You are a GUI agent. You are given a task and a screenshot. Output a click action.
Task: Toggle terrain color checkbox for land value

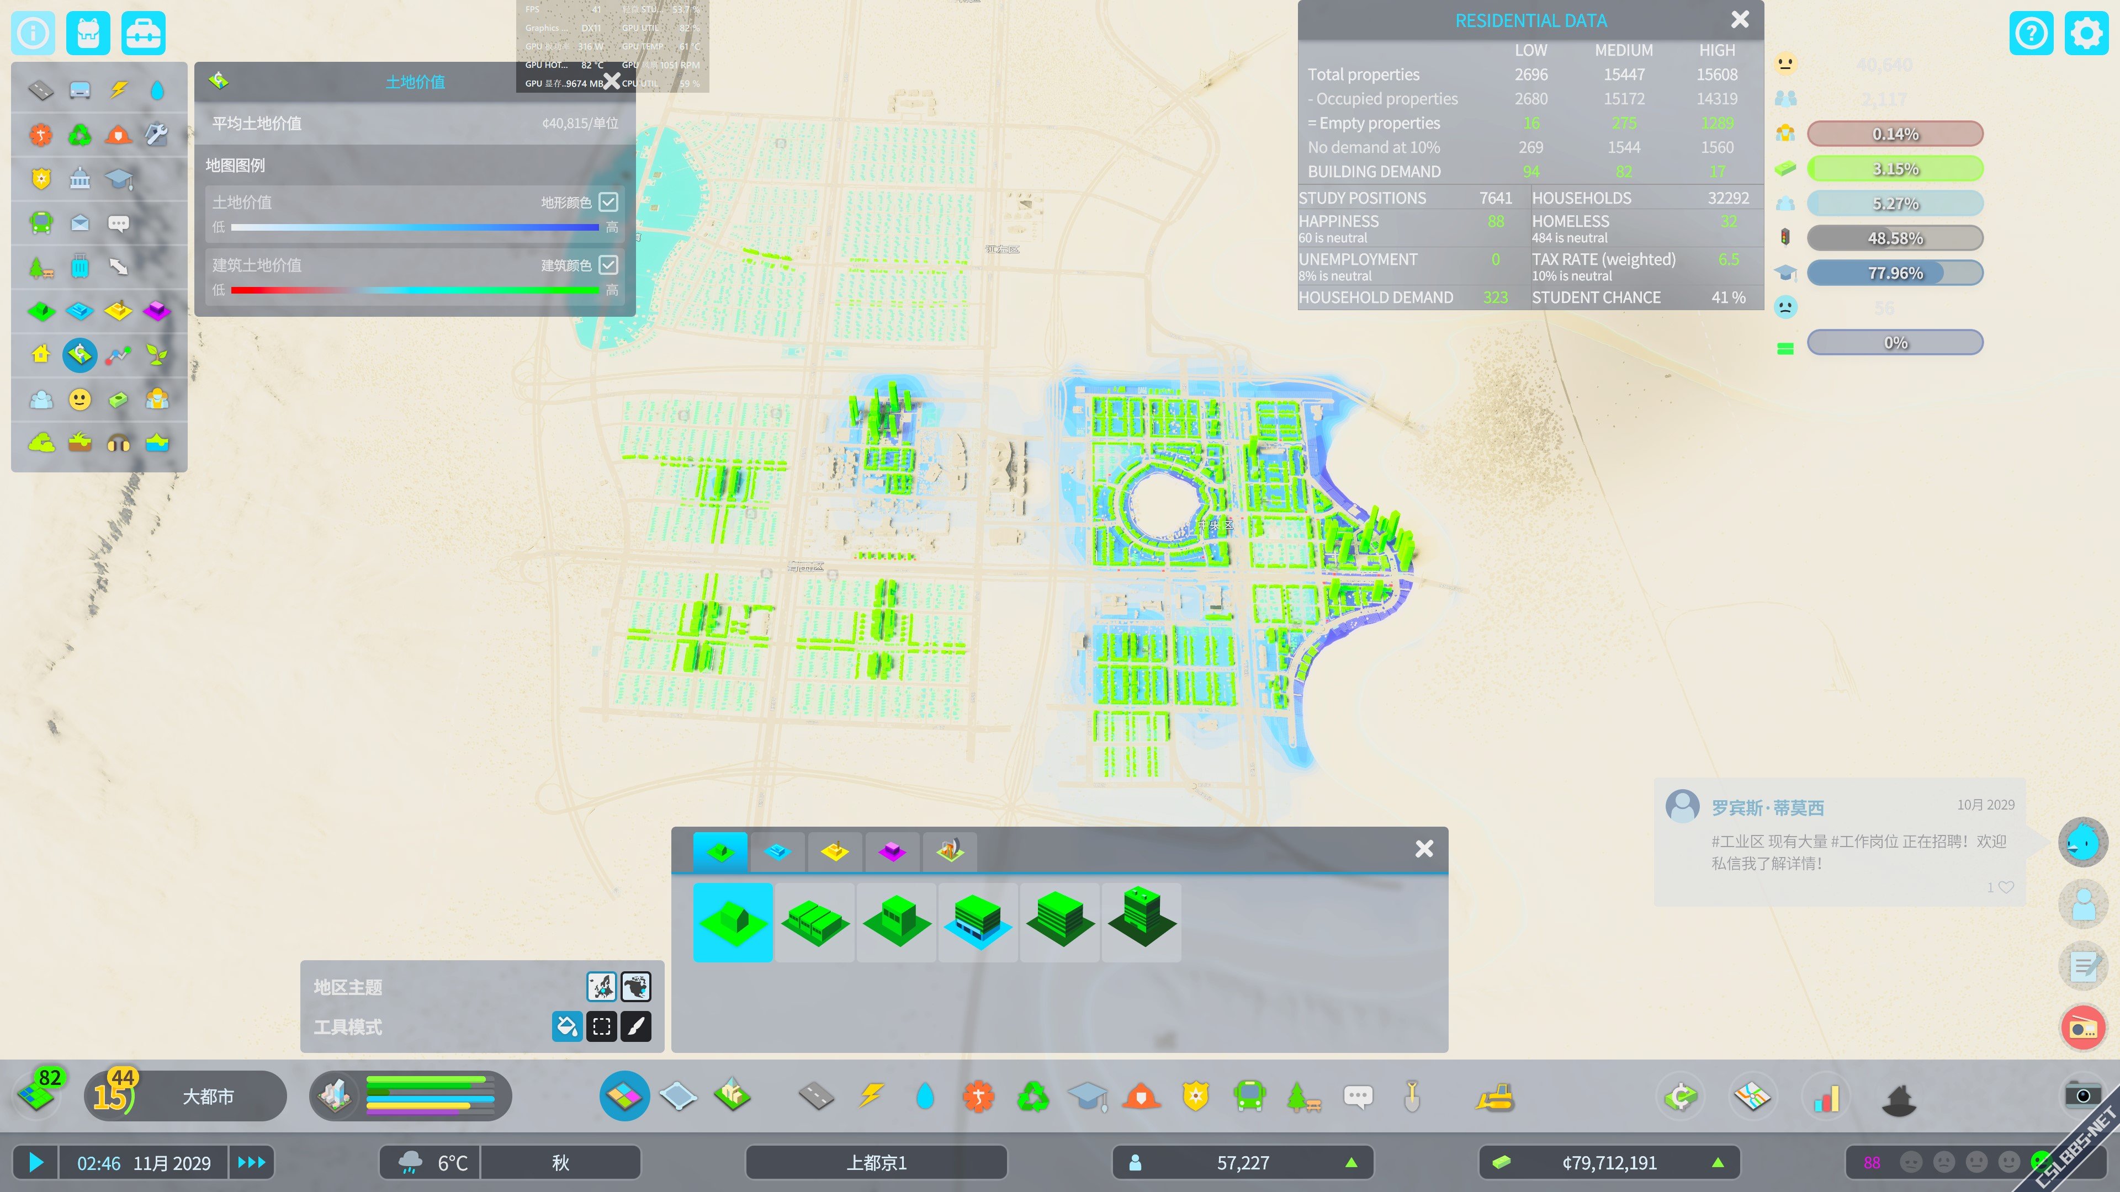click(x=608, y=203)
